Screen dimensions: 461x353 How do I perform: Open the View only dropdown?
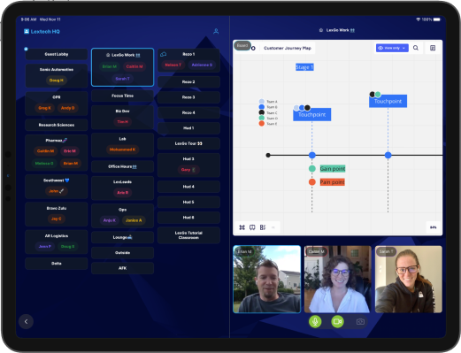pyautogui.click(x=392, y=48)
